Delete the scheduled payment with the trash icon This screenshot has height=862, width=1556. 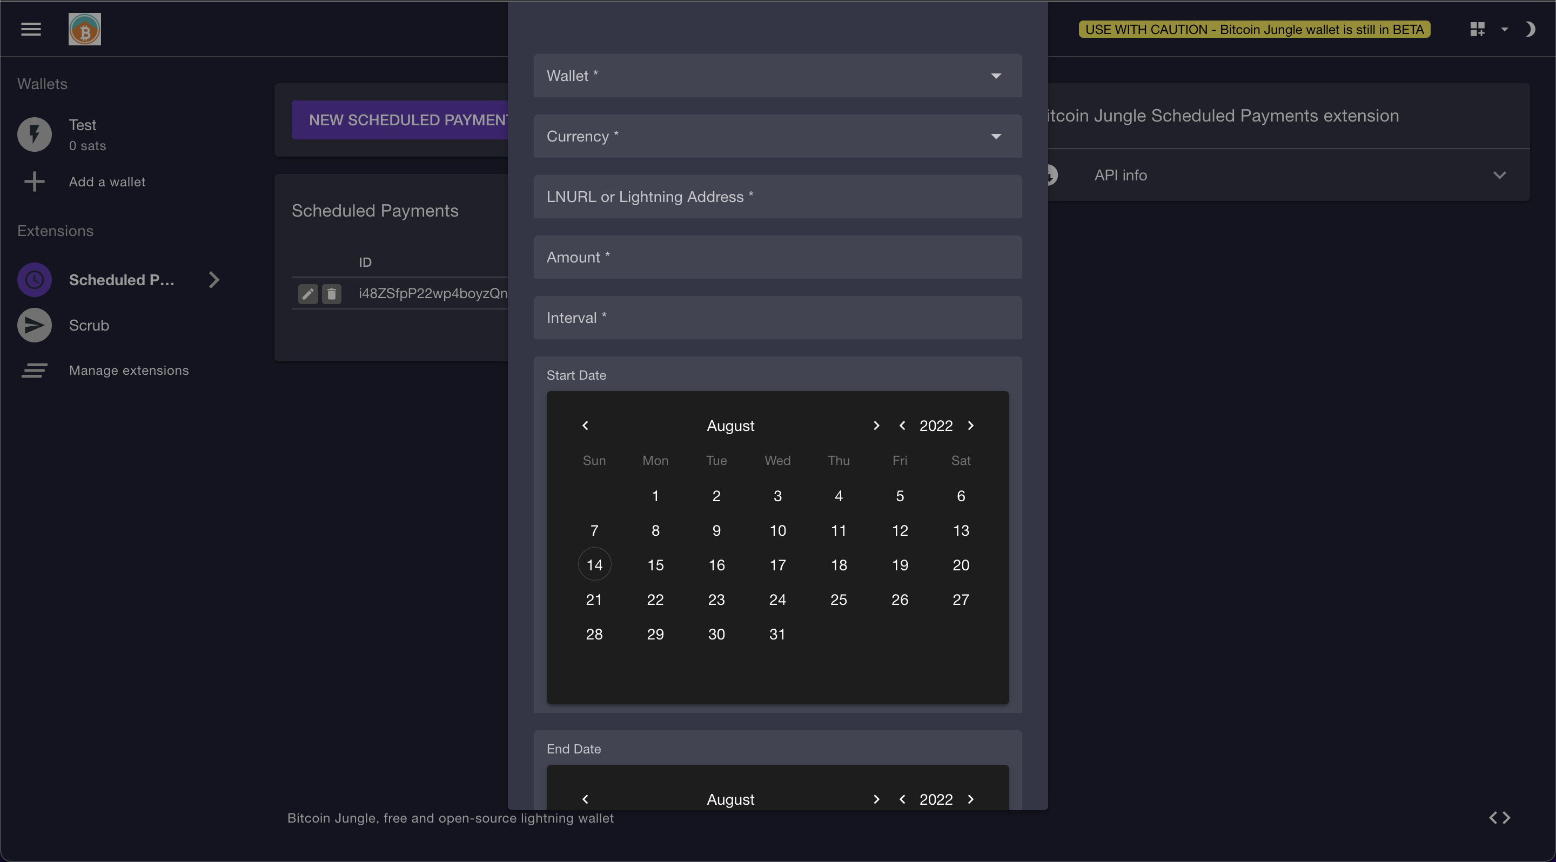[x=332, y=294]
